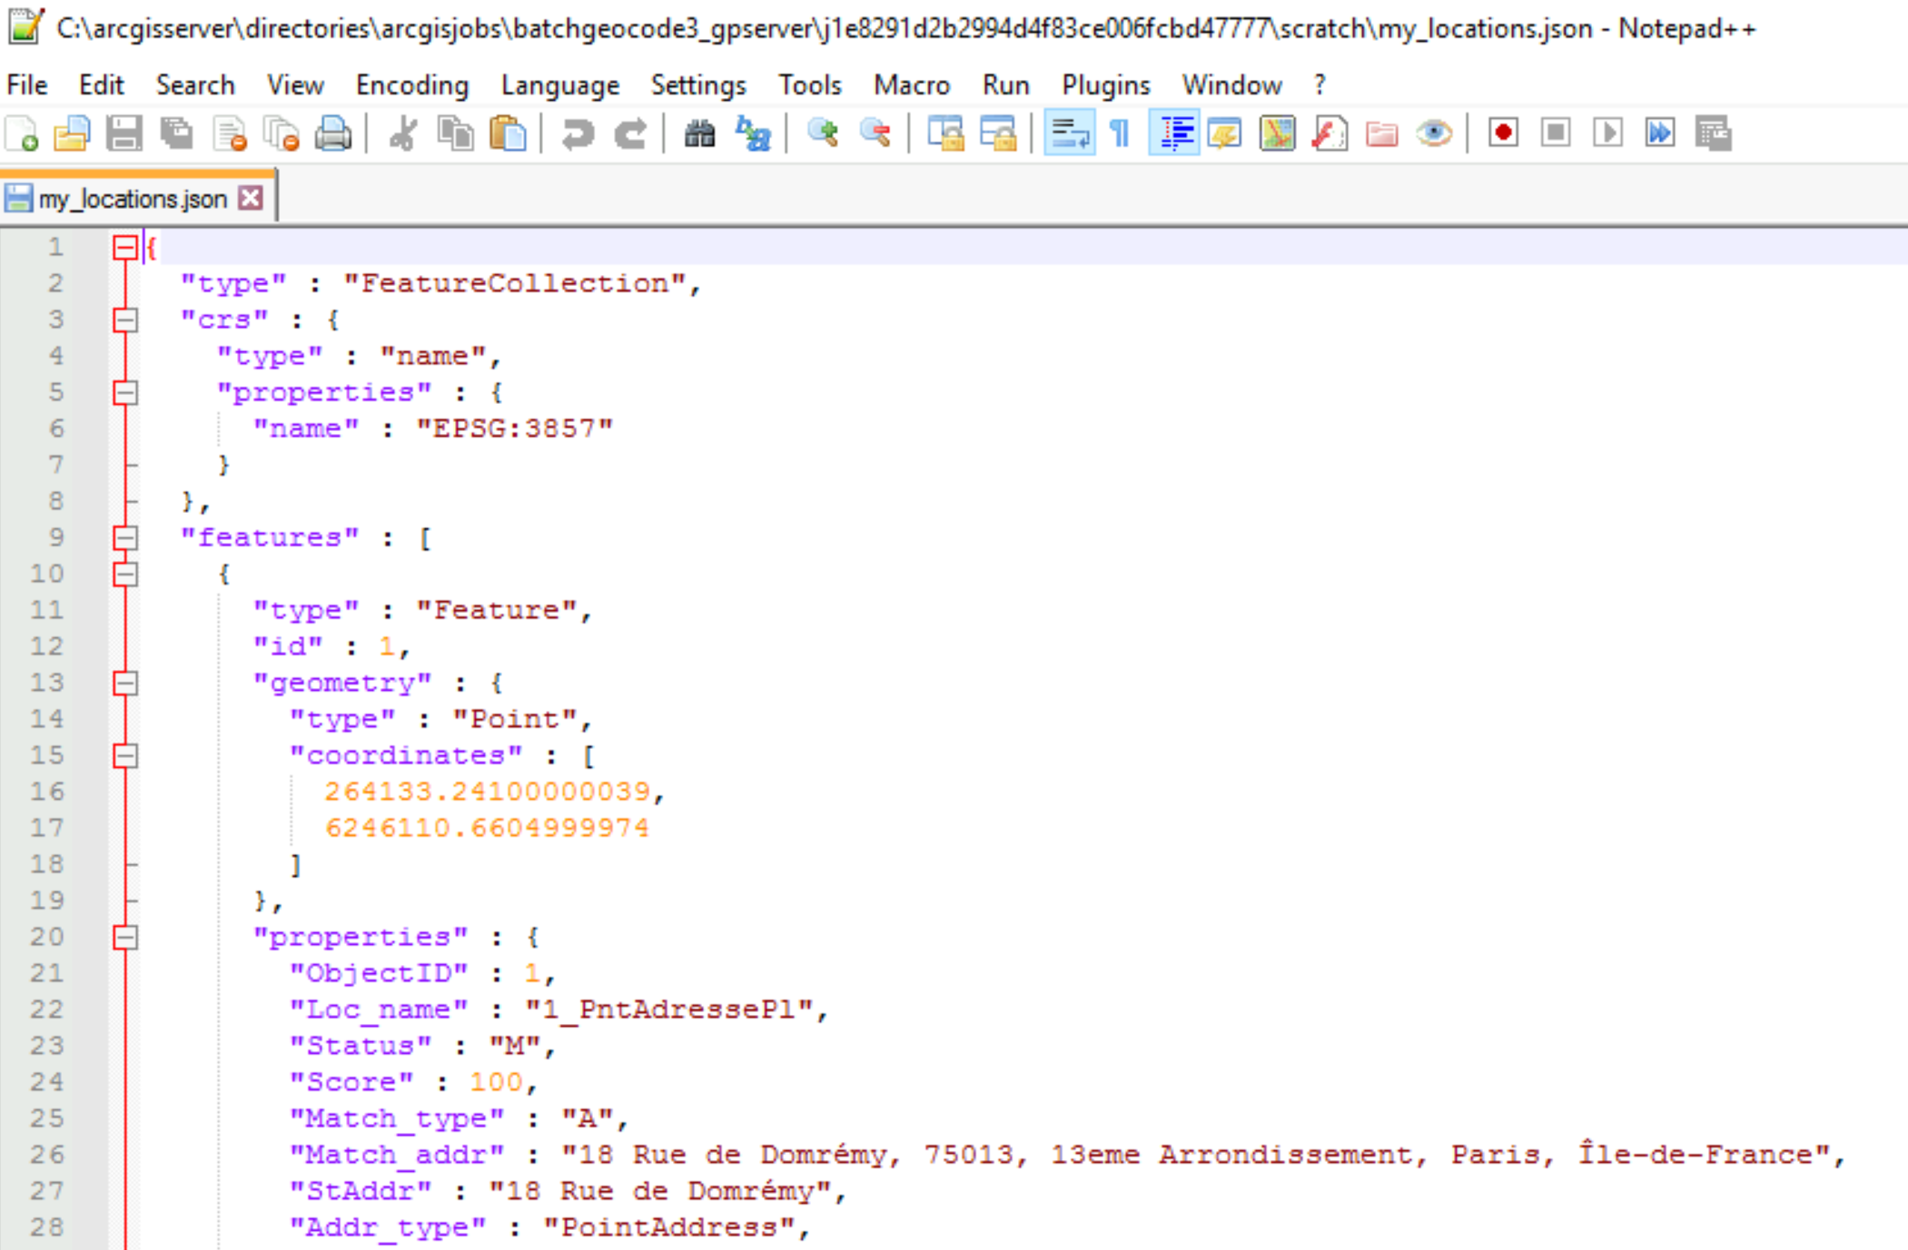Cut selection with scissors icon
The image size is (1908, 1250).
[x=402, y=134]
